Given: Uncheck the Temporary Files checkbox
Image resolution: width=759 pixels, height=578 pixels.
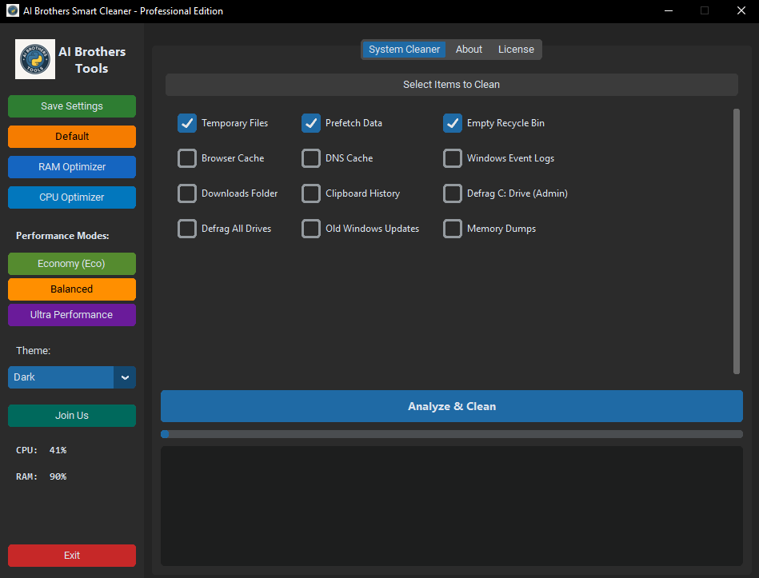Looking at the screenshot, I should (187, 123).
